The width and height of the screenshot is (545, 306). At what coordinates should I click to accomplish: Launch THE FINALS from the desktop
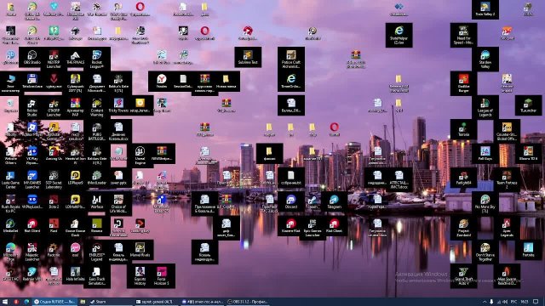[x=75, y=58]
